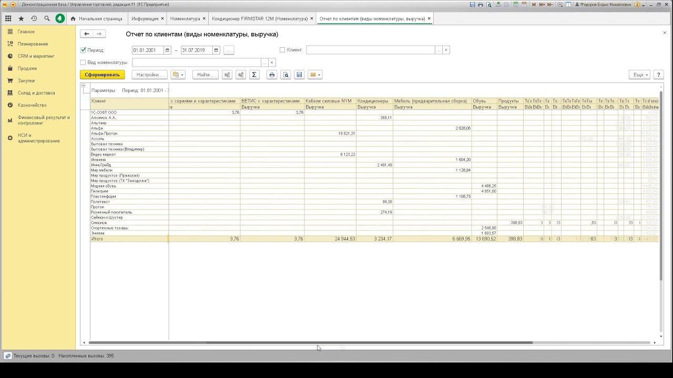
Task: Click the M+ memory add button
Action: click(542, 5)
